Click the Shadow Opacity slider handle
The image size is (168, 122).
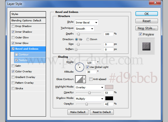click(87, 104)
